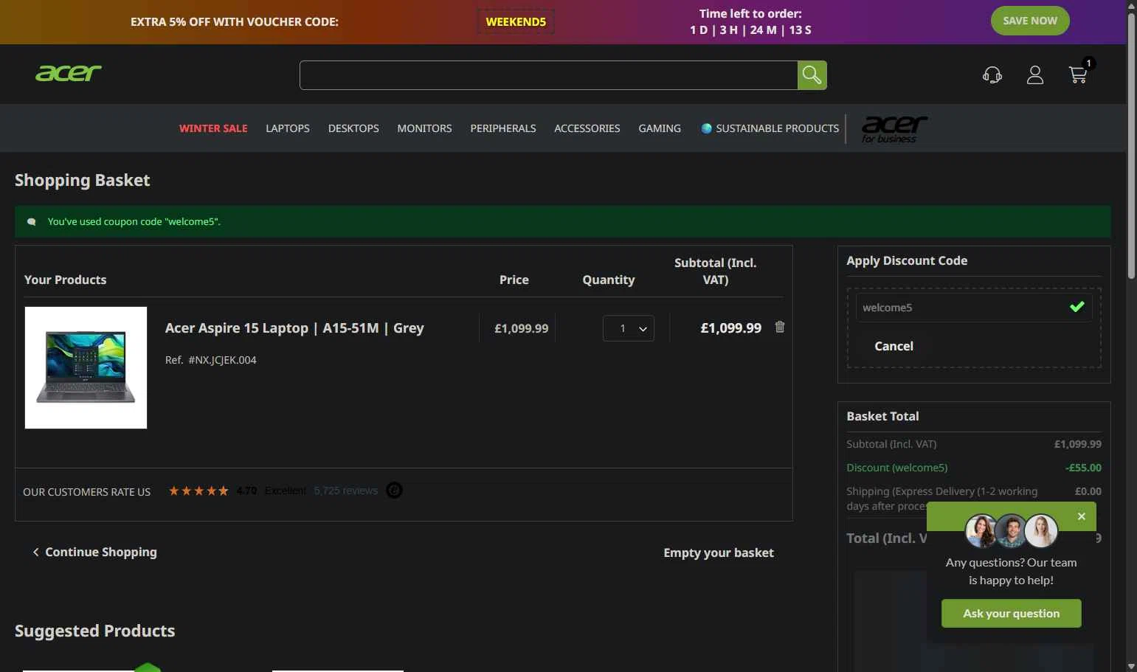1137x672 pixels.
Task: Open the Desktops menu
Action: [x=353, y=128]
